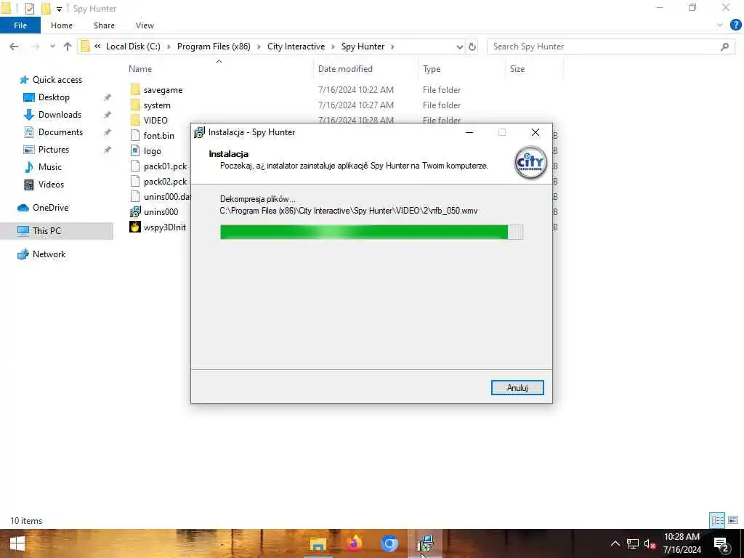Screen dimensions: 744x558
Task: Open Documents in navigation pane
Action: [x=60, y=132]
